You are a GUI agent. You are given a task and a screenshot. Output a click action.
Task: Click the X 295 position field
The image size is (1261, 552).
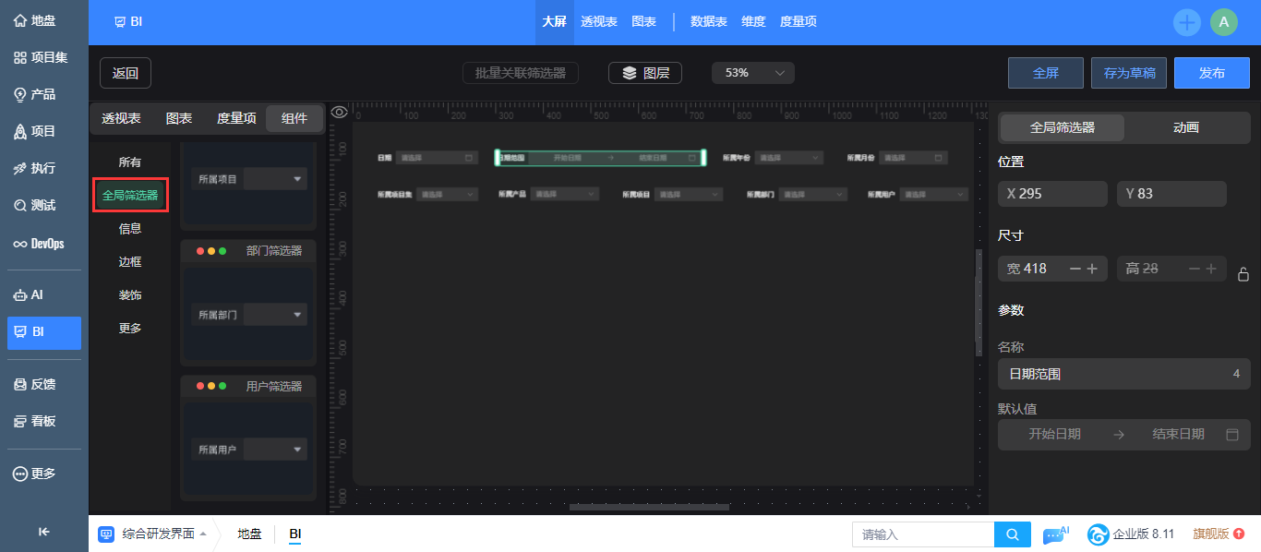[x=1052, y=194]
